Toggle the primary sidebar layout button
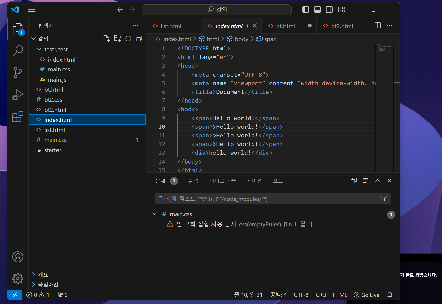 tap(306, 10)
